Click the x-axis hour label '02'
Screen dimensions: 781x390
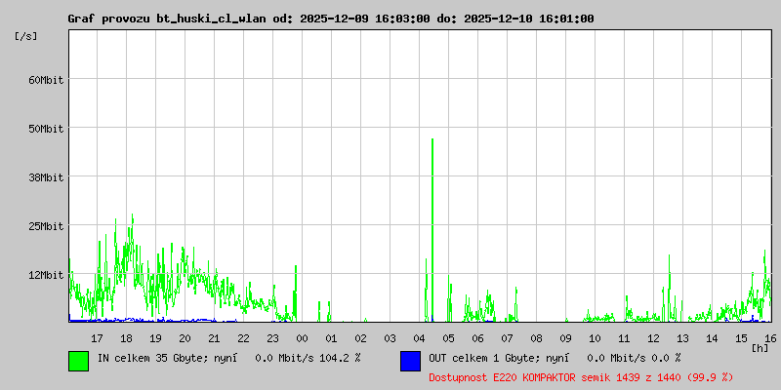[x=360, y=338]
